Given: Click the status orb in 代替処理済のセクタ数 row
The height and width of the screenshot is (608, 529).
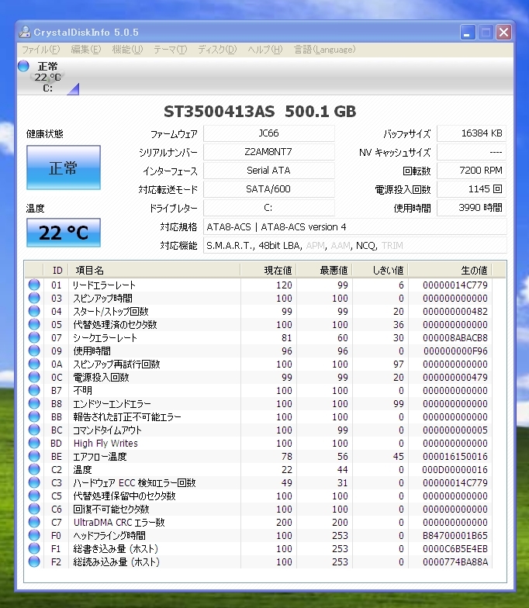Looking at the screenshot, I should click(x=34, y=324).
